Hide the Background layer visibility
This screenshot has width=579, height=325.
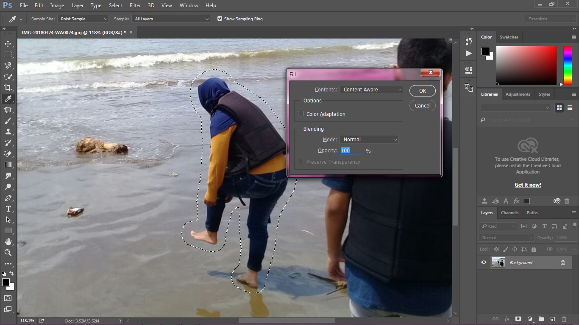coord(483,262)
